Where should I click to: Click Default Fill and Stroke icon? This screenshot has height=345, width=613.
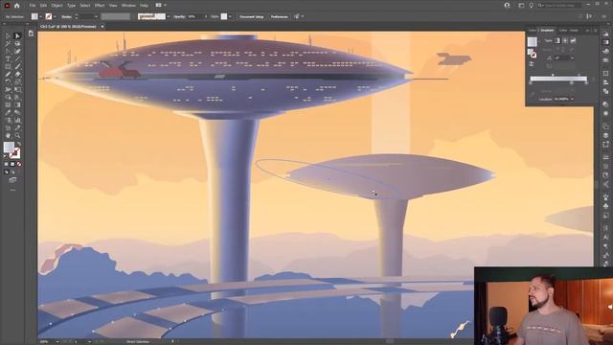pos(6,156)
